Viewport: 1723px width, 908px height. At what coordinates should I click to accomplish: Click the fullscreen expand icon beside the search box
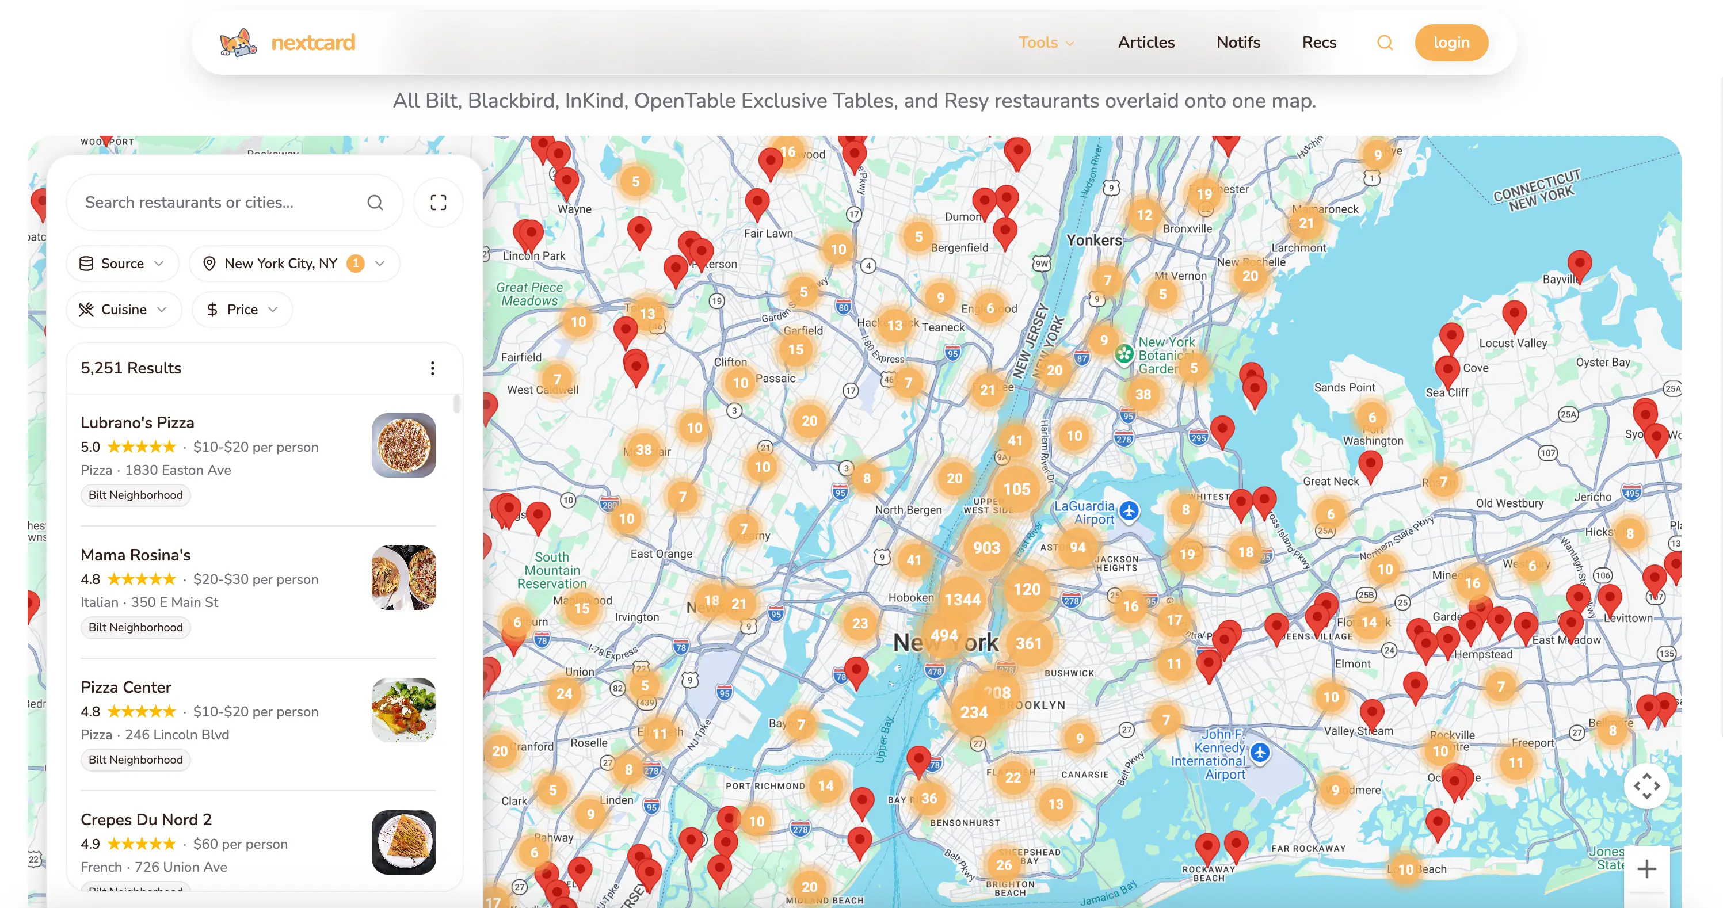tap(438, 203)
